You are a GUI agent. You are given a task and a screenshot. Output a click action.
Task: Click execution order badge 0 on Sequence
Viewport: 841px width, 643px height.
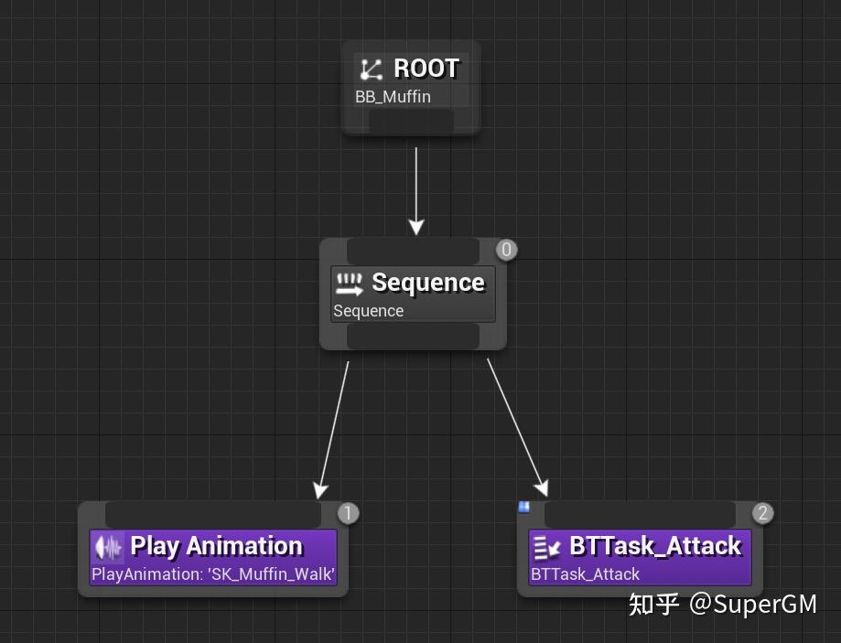click(506, 249)
